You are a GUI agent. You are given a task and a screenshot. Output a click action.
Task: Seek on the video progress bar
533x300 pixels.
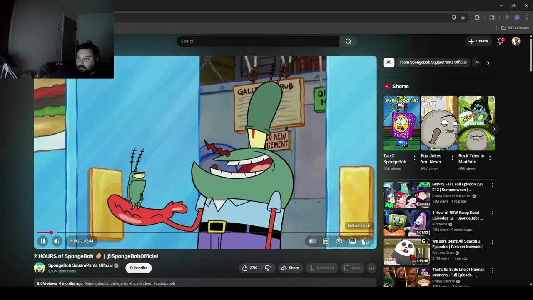click(205, 232)
